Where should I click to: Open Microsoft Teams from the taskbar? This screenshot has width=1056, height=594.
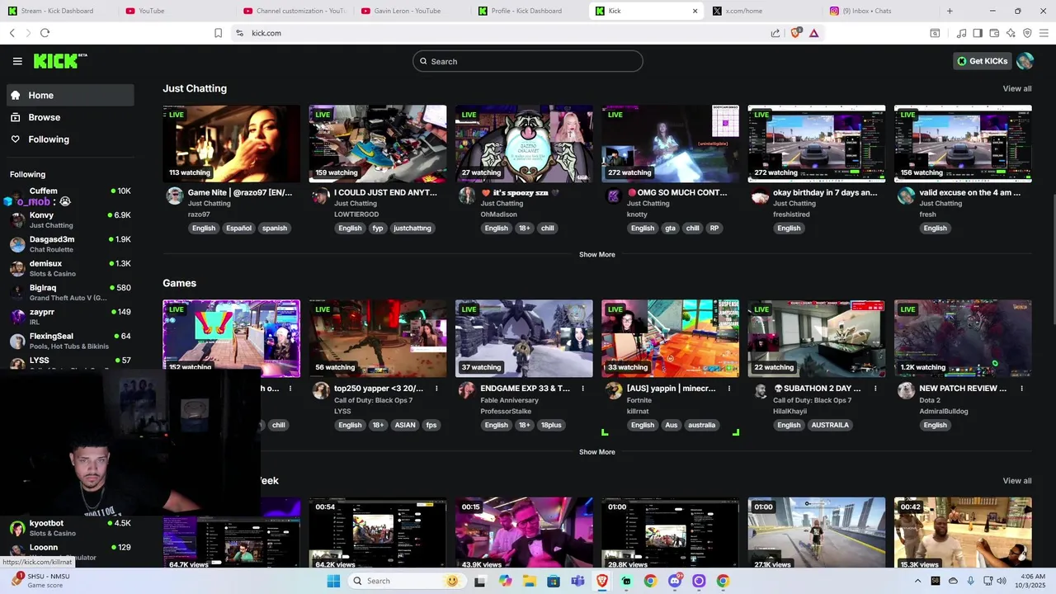point(578,581)
